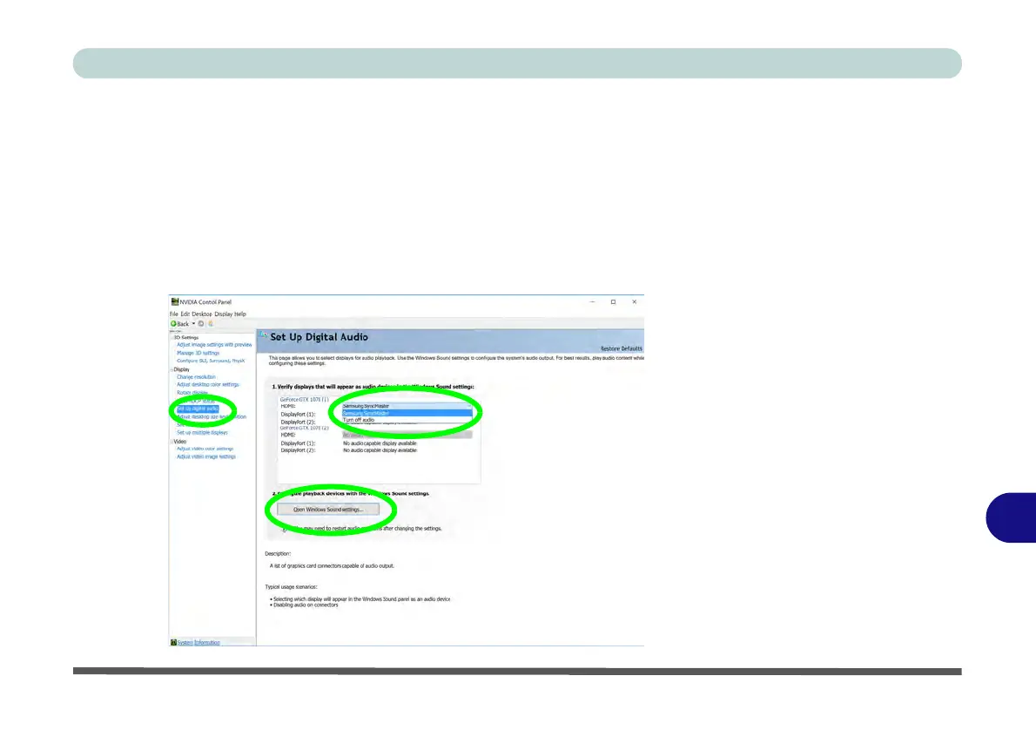Screen dimensions: 1036x730
Task: Click the Set Up Digital Audio heading
Action: coord(320,337)
